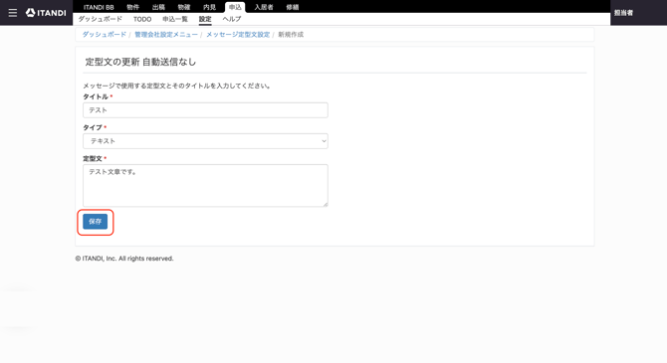Screen dimensions: 667x363
Task: Click the 新規作成 breadcrumb text
Action: (x=291, y=35)
